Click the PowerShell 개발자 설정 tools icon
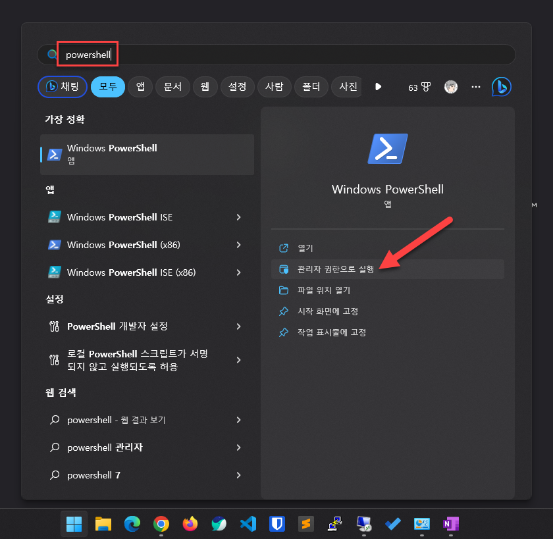 click(54, 326)
